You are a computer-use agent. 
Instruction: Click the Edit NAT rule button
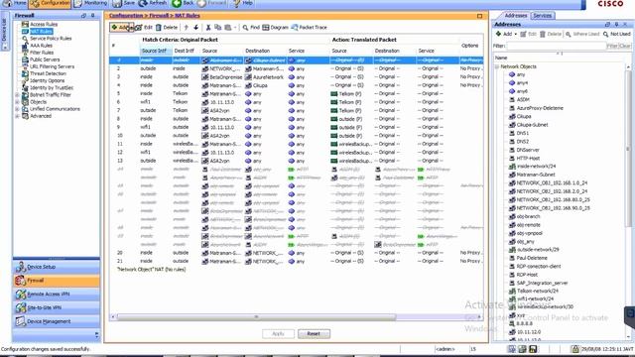click(144, 27)
